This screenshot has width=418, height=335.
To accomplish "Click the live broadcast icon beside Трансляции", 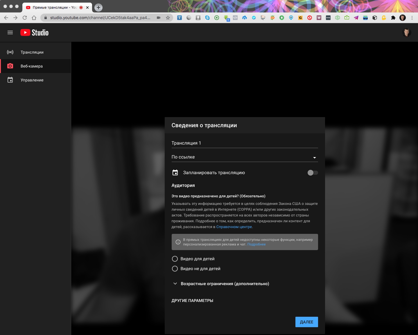I will pos(10,52).
